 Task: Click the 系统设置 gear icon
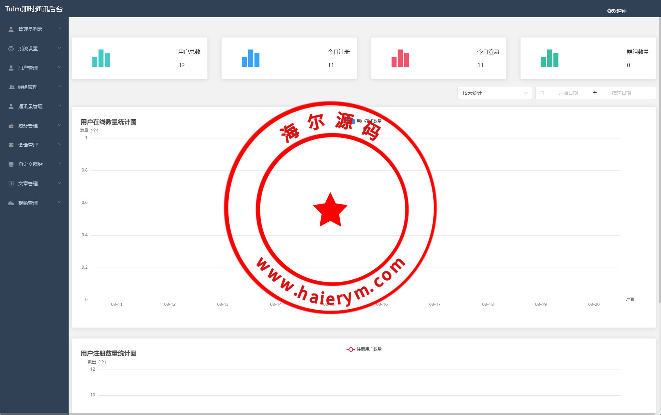[x=11, y=49]
